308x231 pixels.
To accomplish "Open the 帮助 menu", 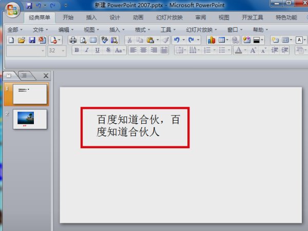I will [260, 30].
